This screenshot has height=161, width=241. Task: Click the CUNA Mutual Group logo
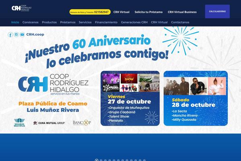click(x=49, y=123)
